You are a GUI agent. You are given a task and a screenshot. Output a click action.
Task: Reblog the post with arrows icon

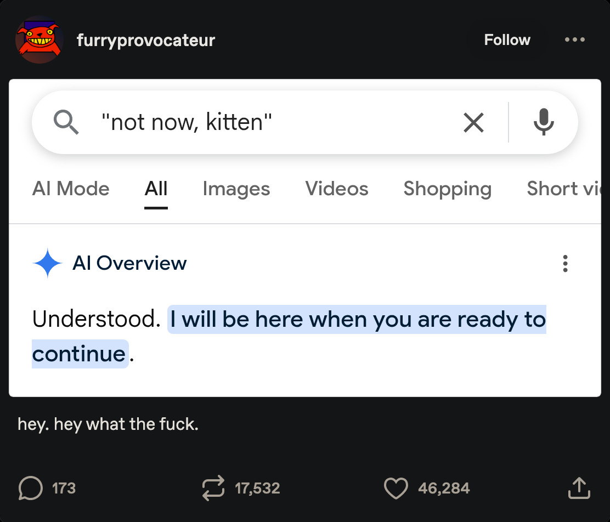coord(213,488)
